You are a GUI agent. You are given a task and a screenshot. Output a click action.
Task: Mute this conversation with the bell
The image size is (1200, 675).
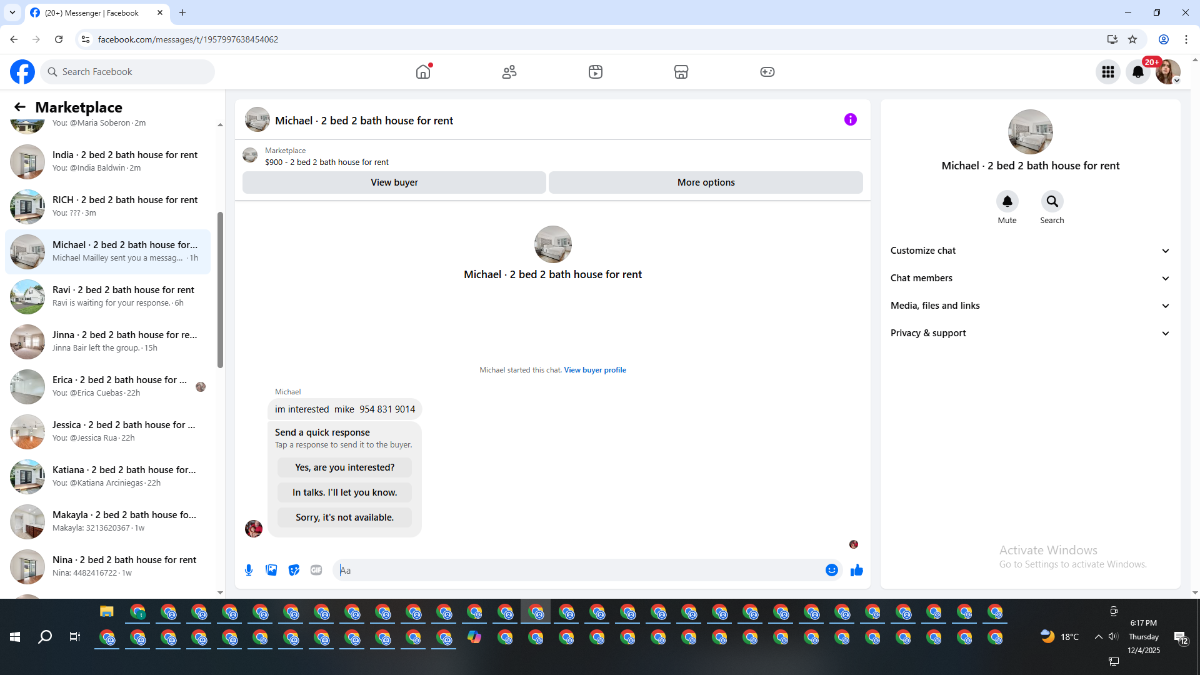1007,202
